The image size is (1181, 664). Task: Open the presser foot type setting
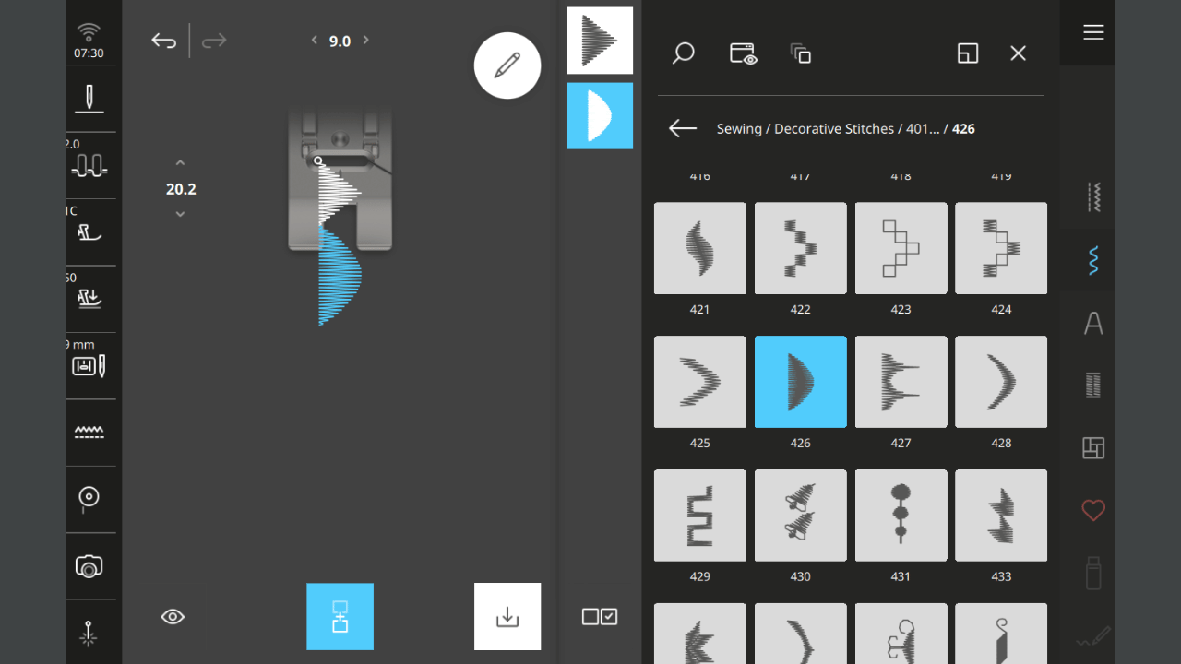(x=89, y=231)
